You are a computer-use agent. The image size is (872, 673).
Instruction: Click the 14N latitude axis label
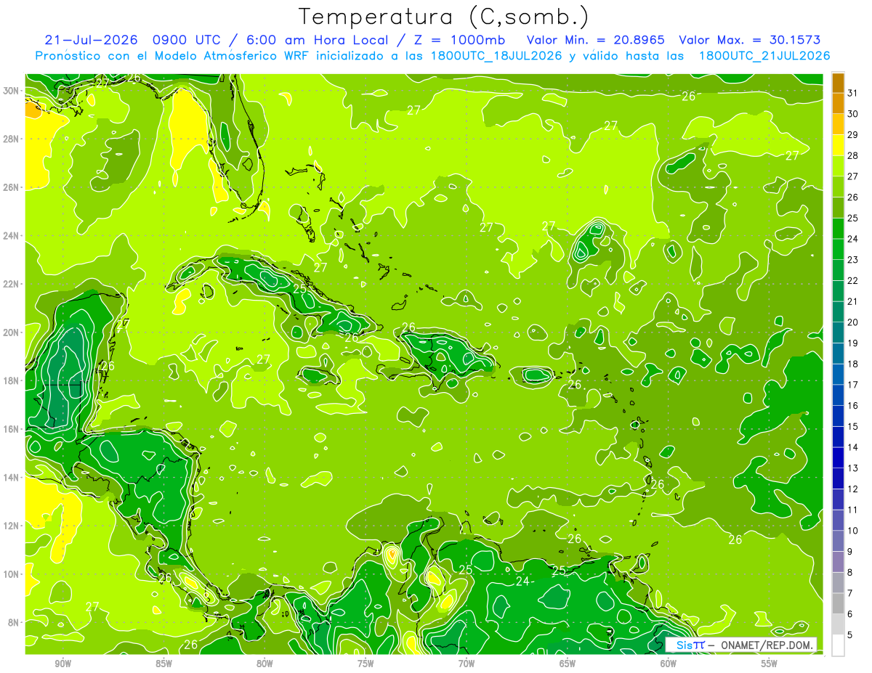coord(11,477)
